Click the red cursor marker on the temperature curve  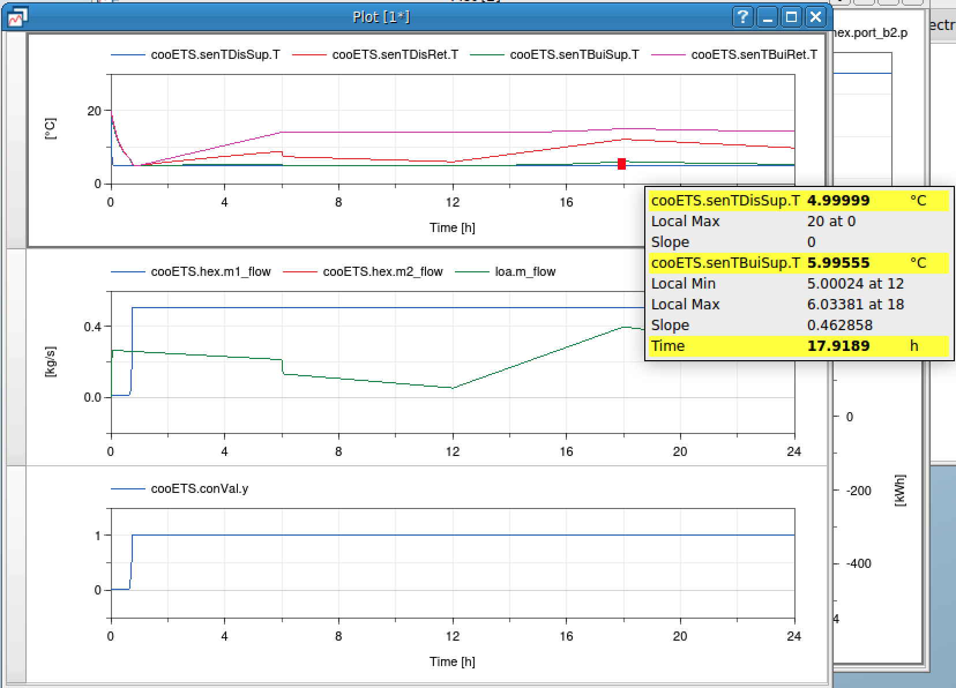pos(622,164)
